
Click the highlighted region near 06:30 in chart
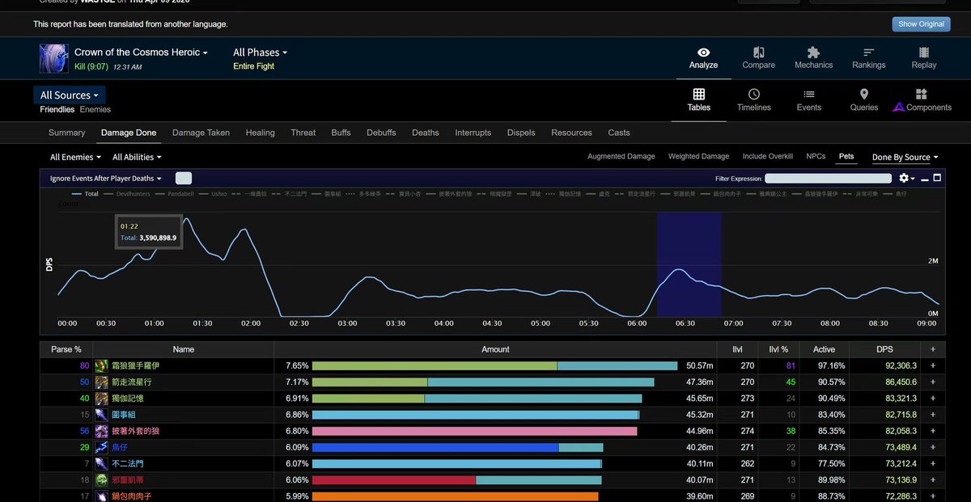point(689,264)
